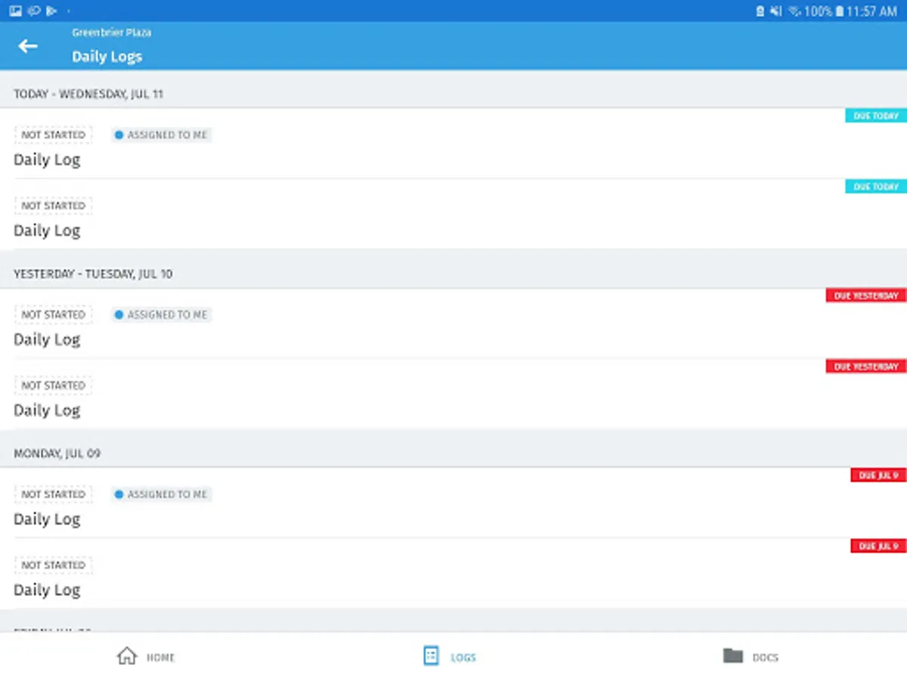Tap the second DUE YESTERDAY badge
The width and height of the screenshot is (907, 680).
click(866, 366)
